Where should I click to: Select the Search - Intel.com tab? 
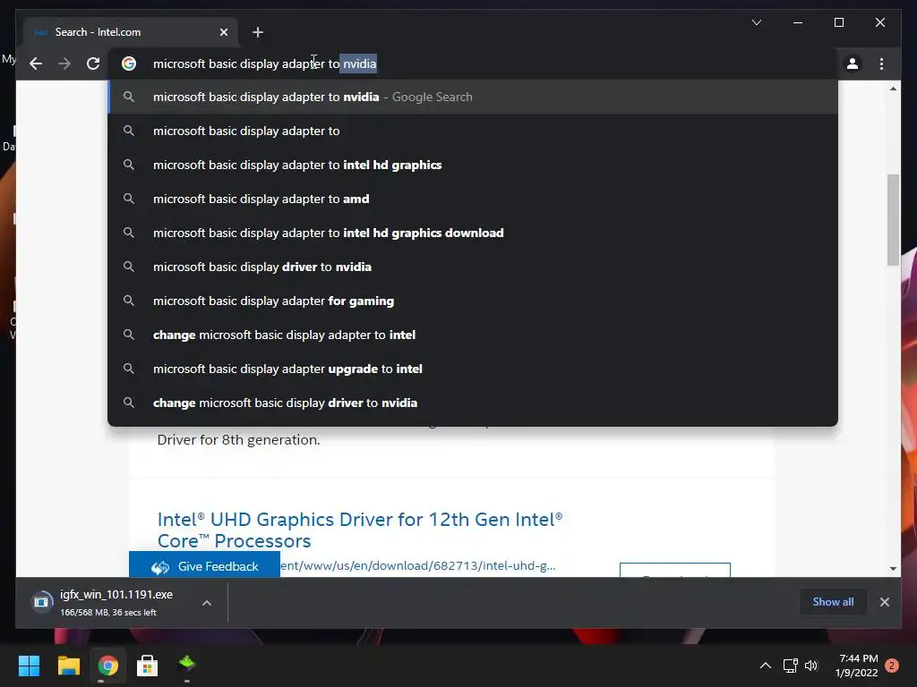pyautogui.click(x=131, y=32)
